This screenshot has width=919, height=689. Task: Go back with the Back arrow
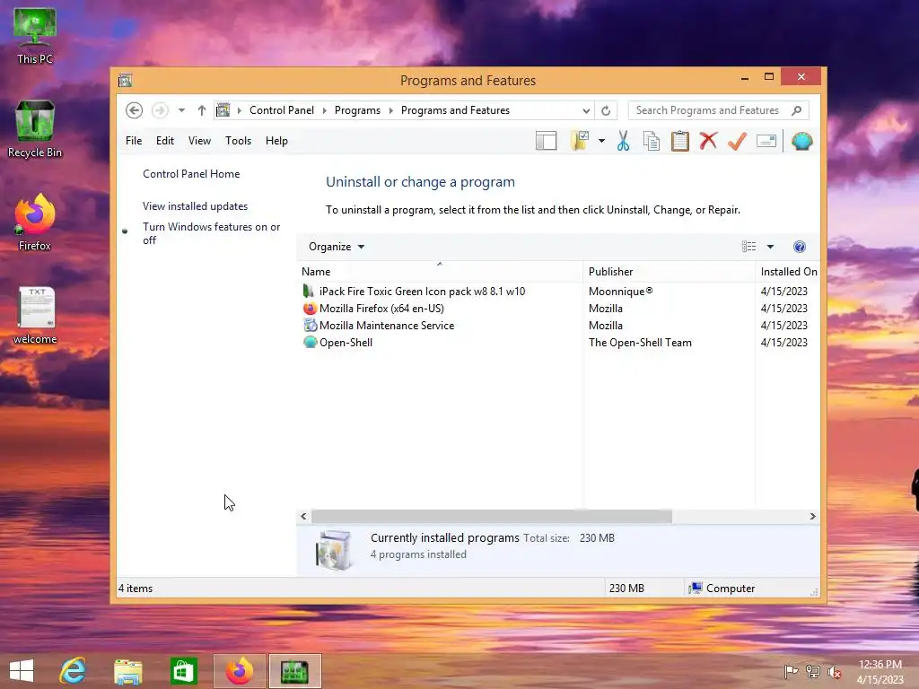135,110
